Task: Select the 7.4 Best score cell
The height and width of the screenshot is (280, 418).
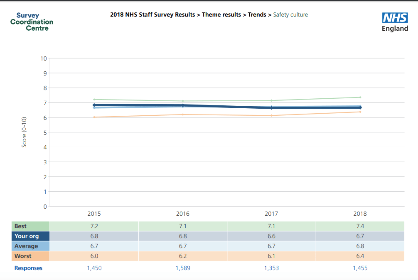Action: click(x=360, y=226)
